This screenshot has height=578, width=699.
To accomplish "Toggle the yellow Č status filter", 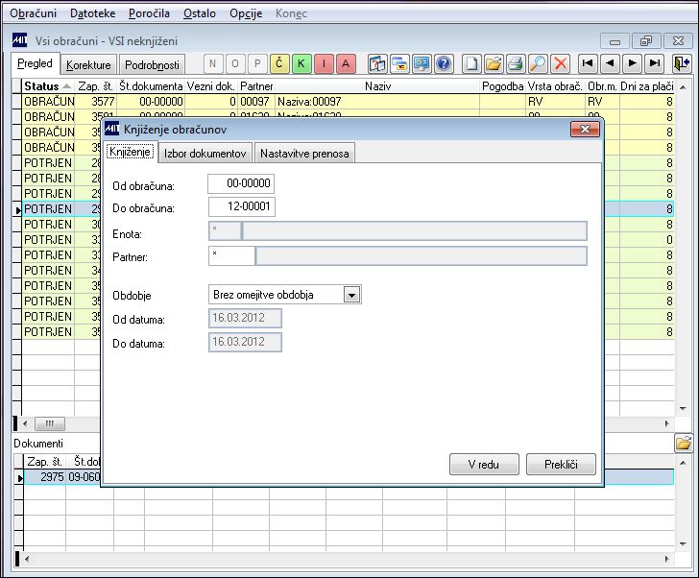I will (x=279, y=63).
